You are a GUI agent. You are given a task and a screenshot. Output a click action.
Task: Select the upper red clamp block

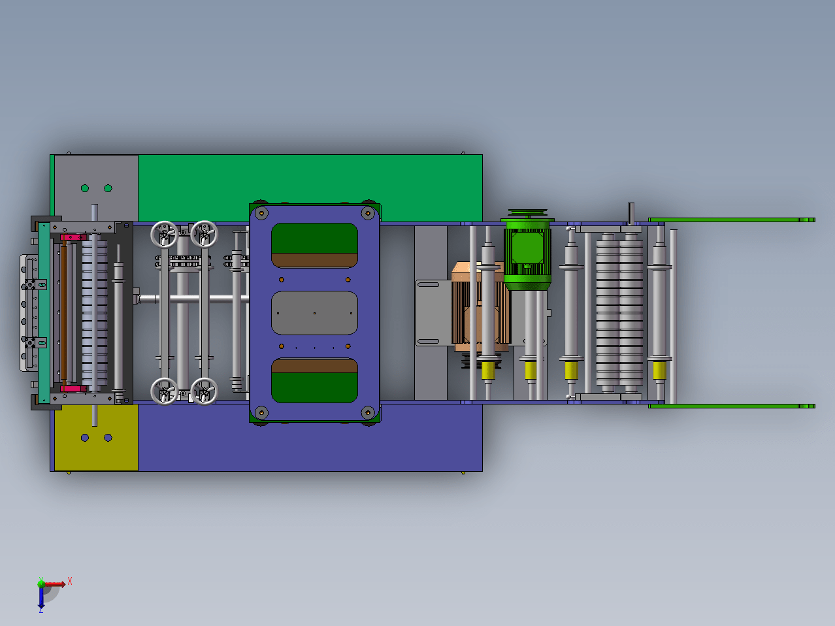(73, 237)
